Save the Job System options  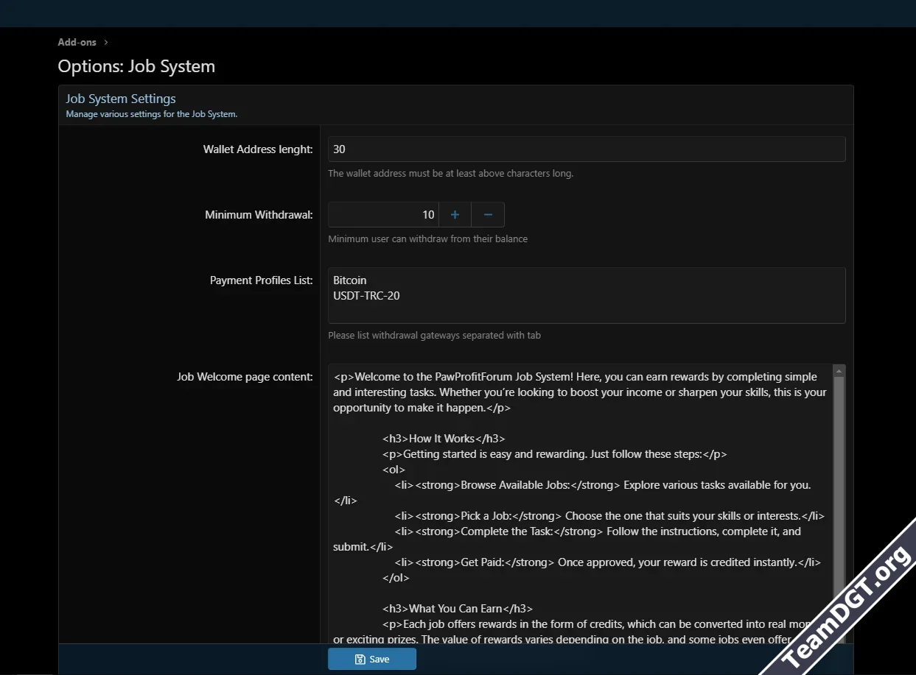click(372, 659)
